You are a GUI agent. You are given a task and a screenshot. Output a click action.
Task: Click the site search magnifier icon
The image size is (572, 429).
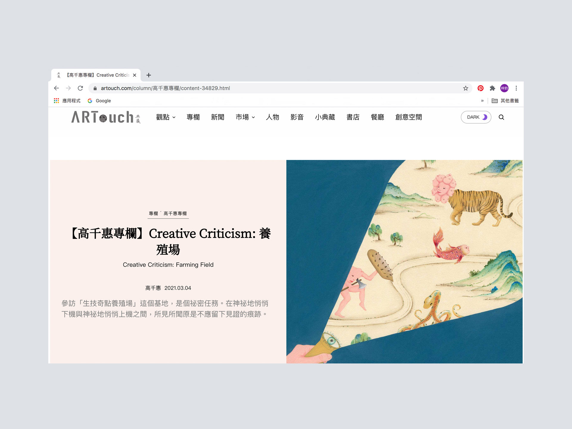coord(501,117)
